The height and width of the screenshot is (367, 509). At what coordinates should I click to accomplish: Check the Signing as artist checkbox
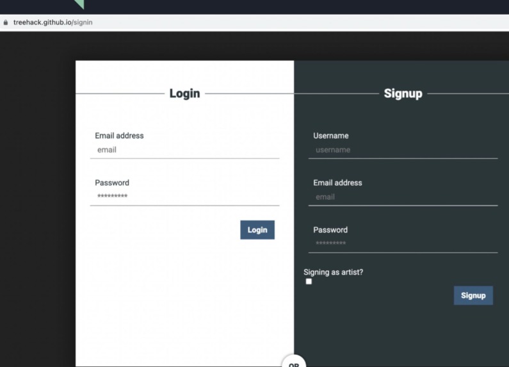tap(309, 282)
